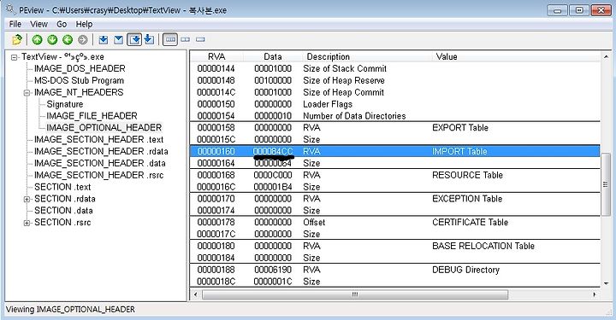Click the Data column header
This screenshot has width=616, height=320.
273,57
